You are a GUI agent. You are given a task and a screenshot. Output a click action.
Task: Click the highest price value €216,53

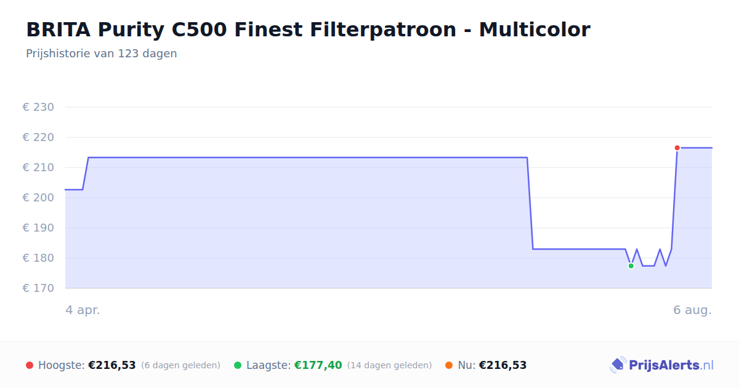[x=112, y=365]
